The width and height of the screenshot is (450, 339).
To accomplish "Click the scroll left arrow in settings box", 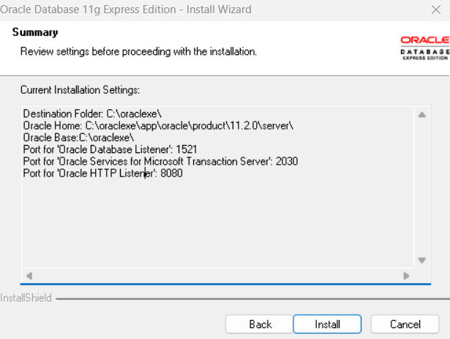I will click(29, 276).
